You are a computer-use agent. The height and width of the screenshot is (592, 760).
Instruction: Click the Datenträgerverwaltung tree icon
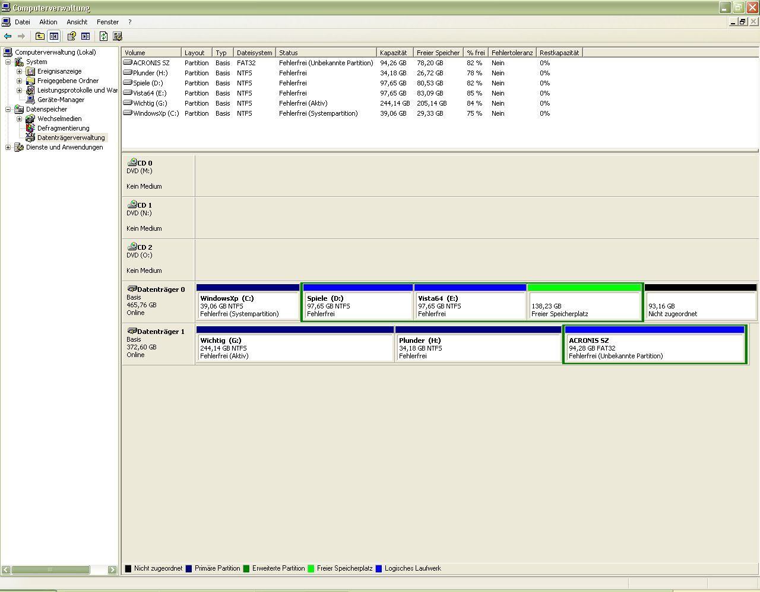[30, 138]
